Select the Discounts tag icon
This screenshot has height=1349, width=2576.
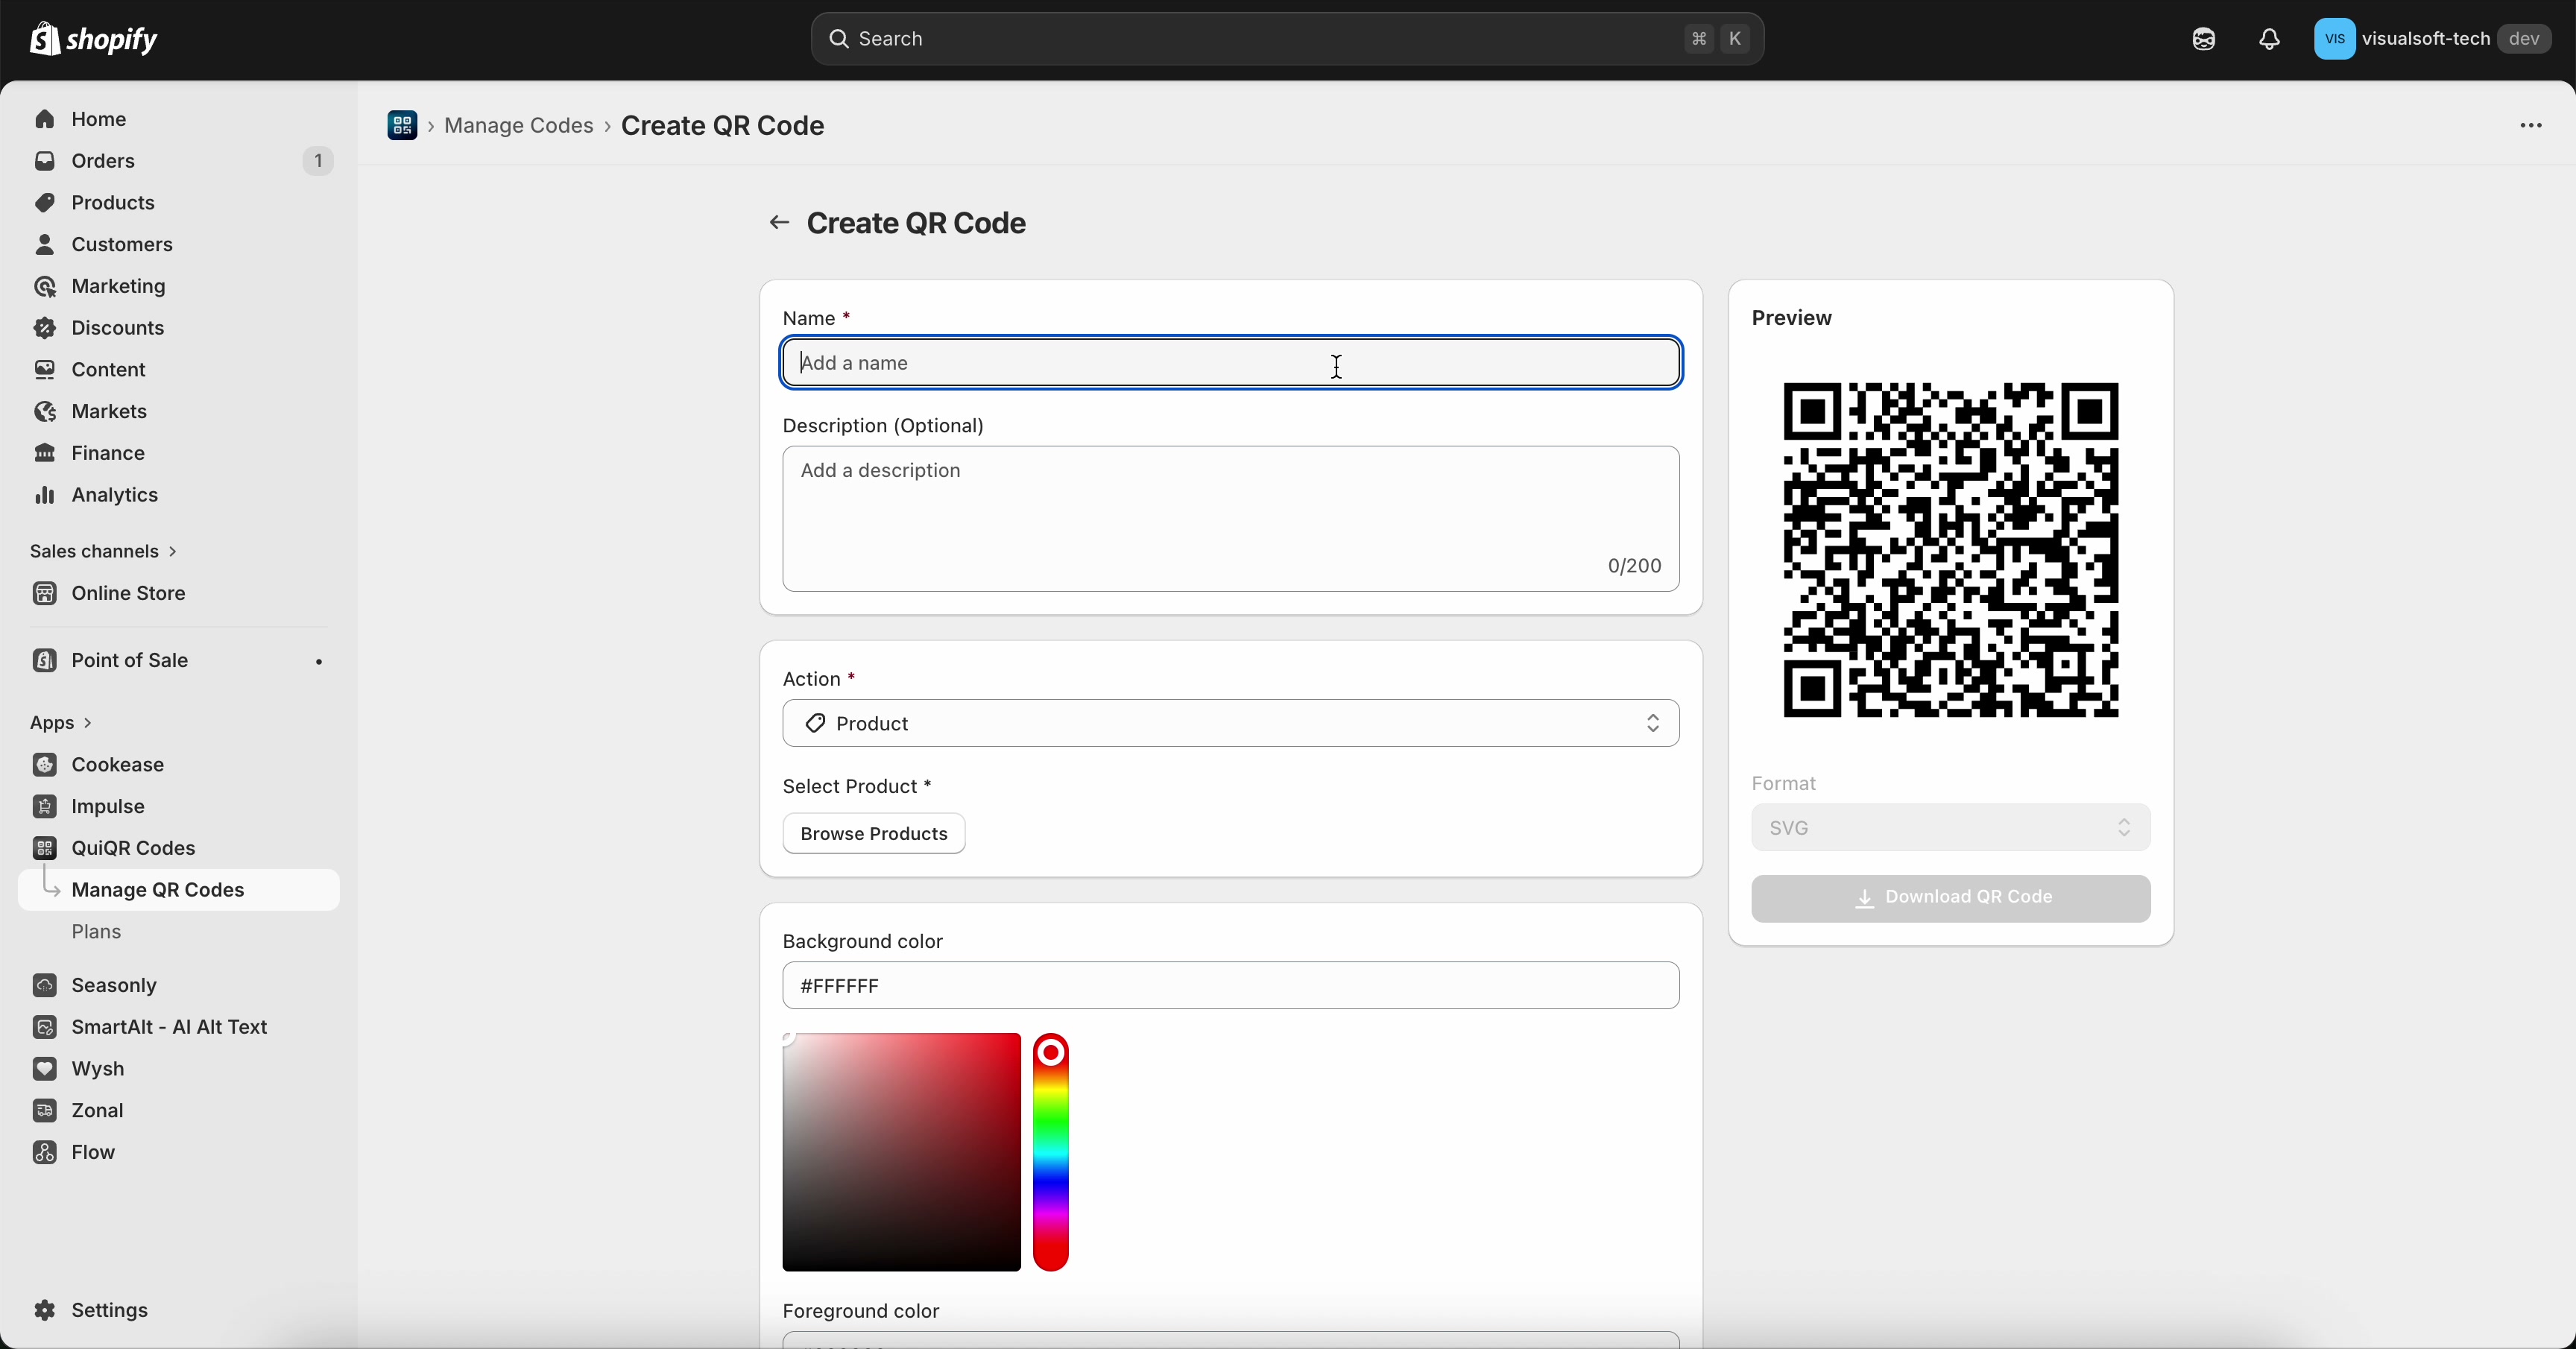coord(46,327)
